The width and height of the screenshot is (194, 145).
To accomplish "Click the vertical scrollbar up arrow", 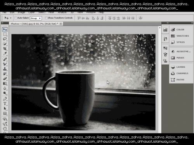I will [x=159, y=28].
